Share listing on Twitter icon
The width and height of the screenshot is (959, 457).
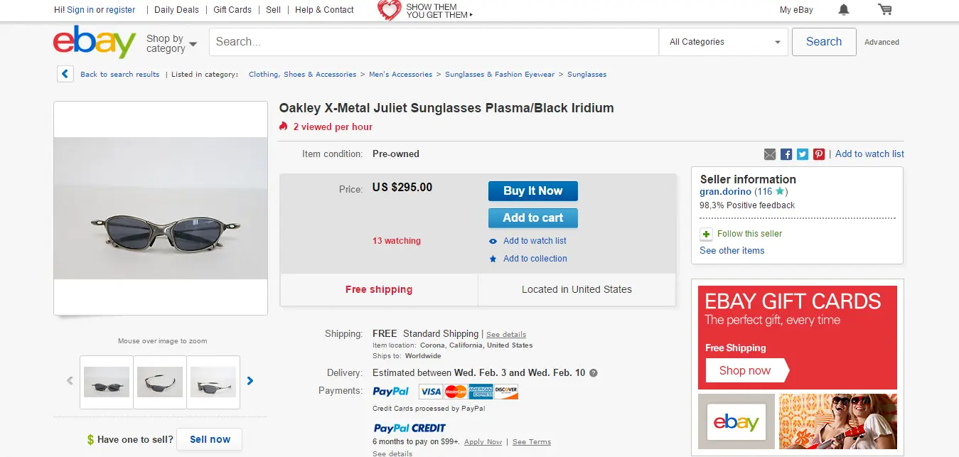click(x=803, y=154)
